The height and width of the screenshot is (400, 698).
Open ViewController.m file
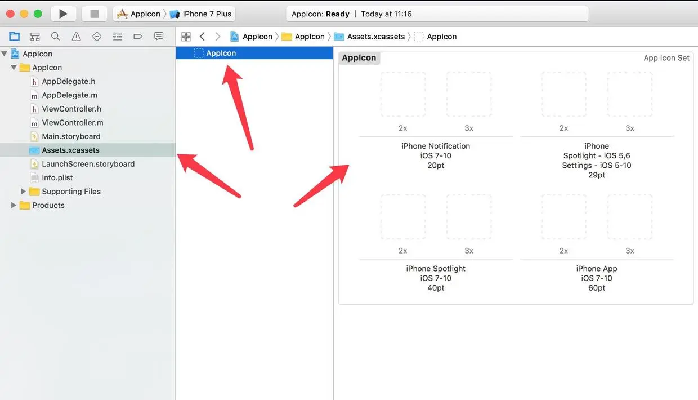pos(73,122)
